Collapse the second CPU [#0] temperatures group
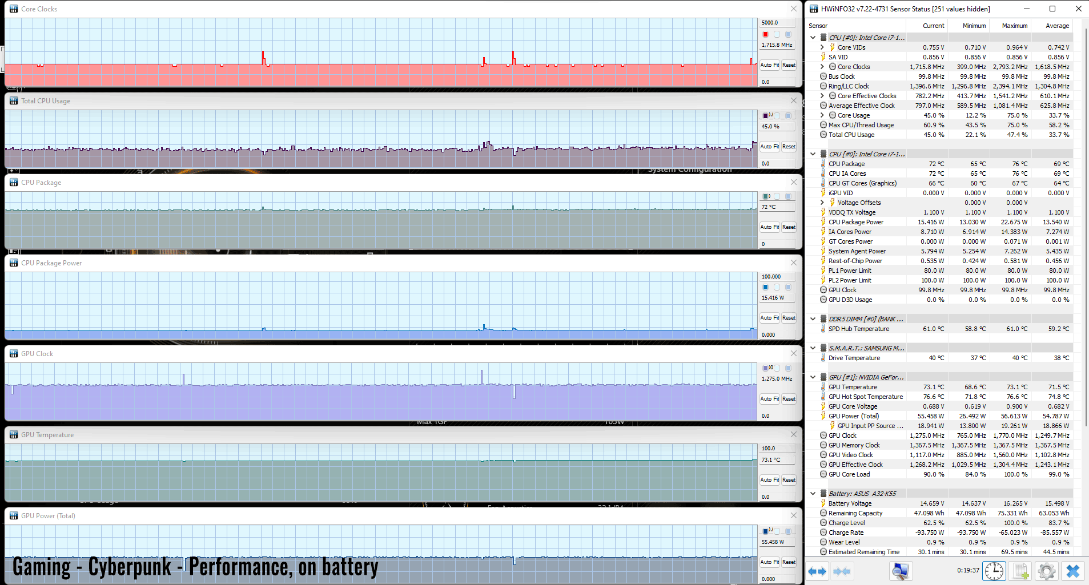 pyautogui.click(x=813, y=154)
